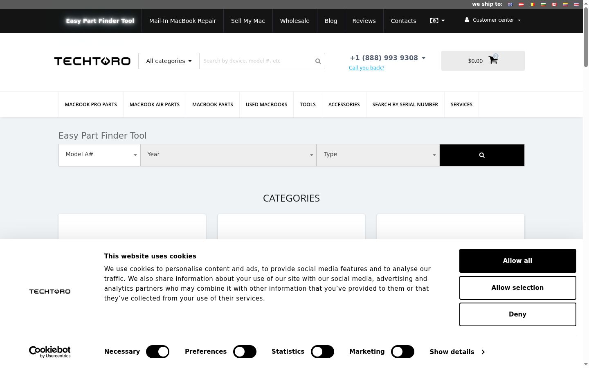Expand the Model A# dropdown
This screenshot has width=589, height=368.
pyautogui.click(x=99, y=155)
